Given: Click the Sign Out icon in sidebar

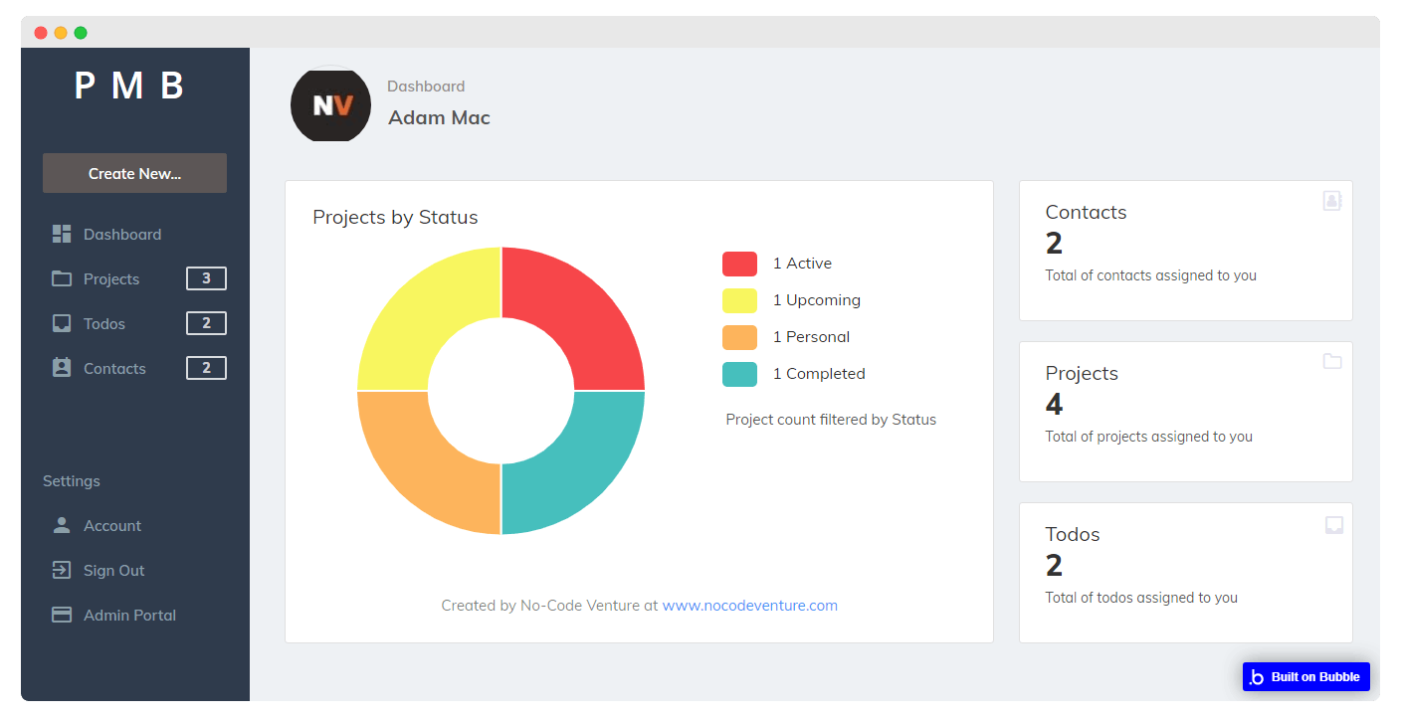Looking at the screenshot, I should tap(61, 570).
